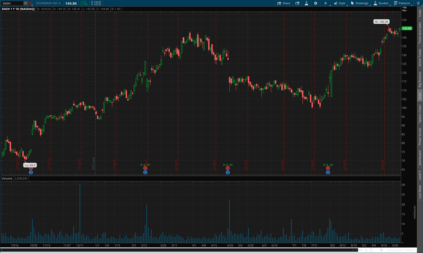Screen dimensions: 423x253
Task: Click the L: 143.58 low value
Action: coord(89,9)
